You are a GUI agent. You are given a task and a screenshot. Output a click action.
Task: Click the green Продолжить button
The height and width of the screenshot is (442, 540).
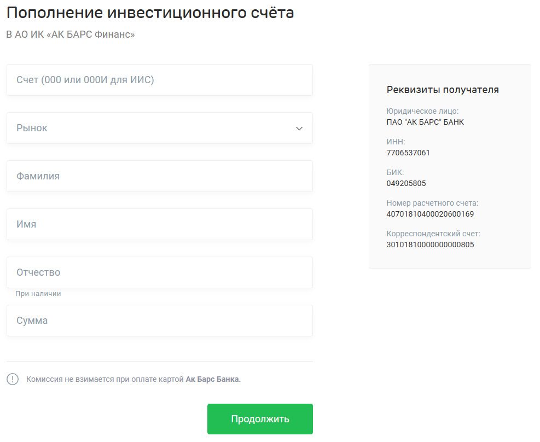pyautogui.click(x=260, y=419)
